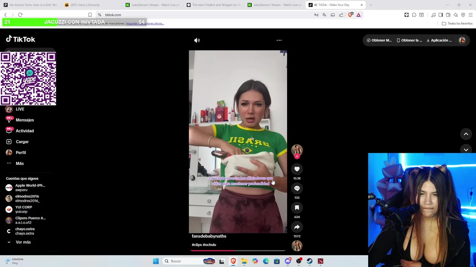
Task: Open Todos los favoritos bookmarks folder
Action: tap(457, 23)
